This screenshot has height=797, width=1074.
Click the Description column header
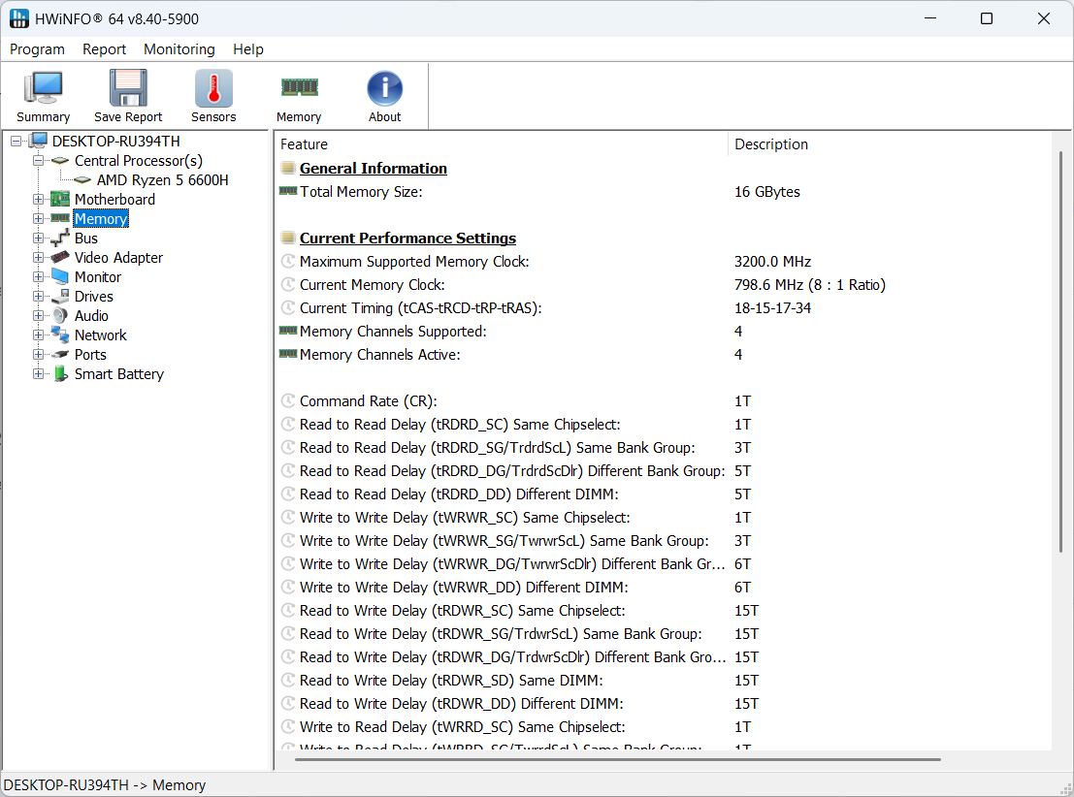pos(771,144)
